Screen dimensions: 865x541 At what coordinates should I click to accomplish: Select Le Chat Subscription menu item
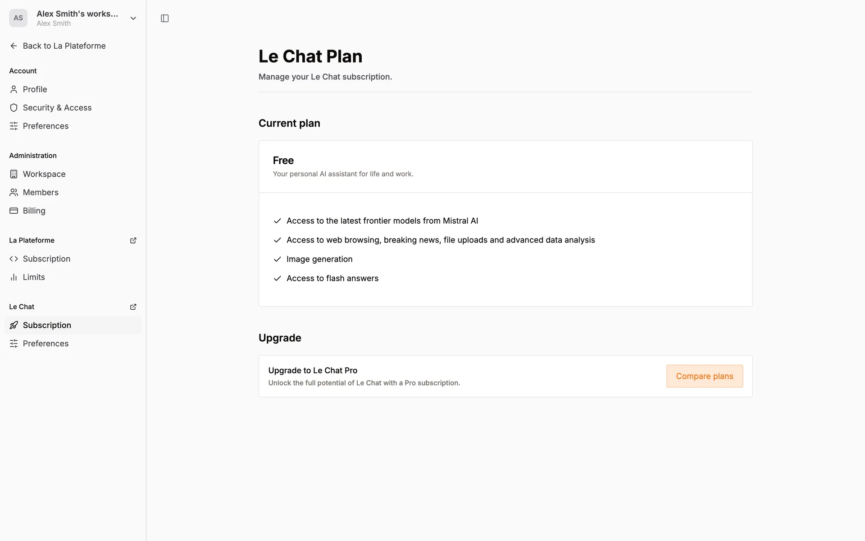[47, 325]
